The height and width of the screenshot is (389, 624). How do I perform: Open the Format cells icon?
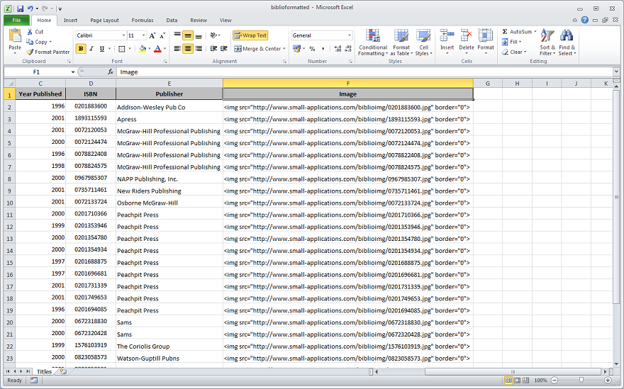(x=486, y=36)
